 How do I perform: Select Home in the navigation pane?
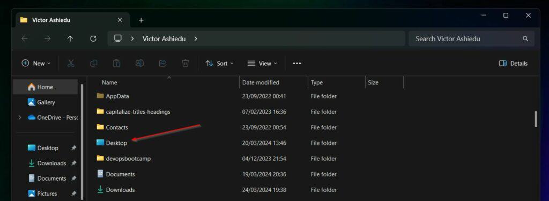coord(45,87)
